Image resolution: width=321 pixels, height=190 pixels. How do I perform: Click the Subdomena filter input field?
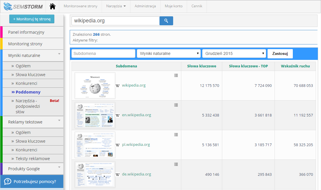pyautogui.click(x=103, y=53)
